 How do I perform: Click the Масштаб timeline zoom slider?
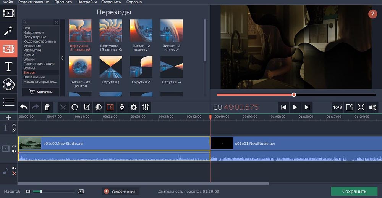(x=41, y=191)
